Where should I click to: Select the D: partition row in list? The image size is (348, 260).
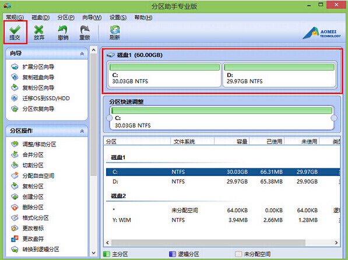point(223,182)
